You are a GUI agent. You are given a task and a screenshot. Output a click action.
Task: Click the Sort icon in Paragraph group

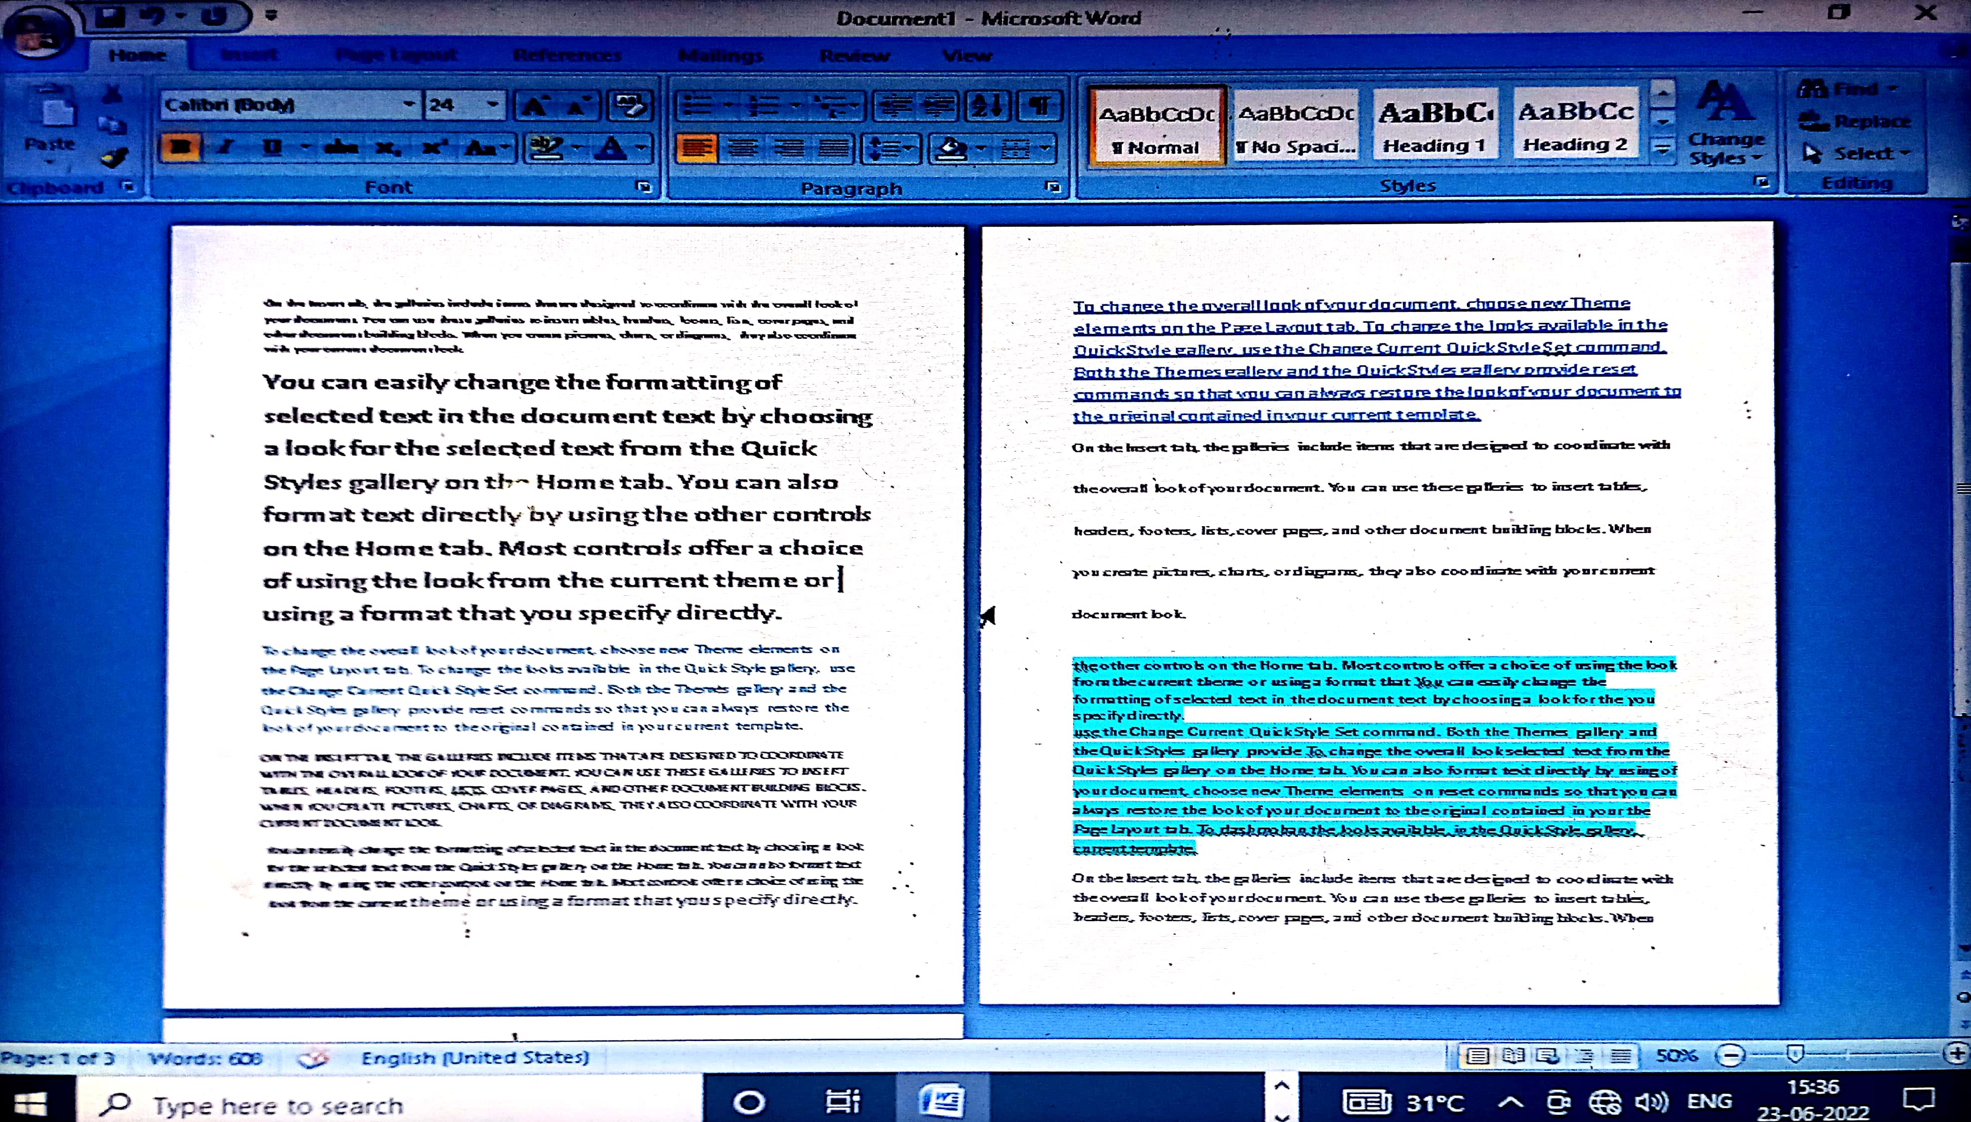pyautogui.click(x=988, y=106)
